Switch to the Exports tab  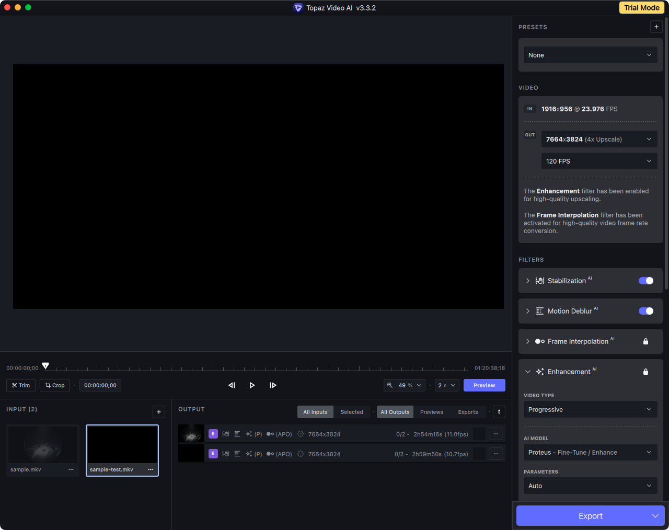pos(468,412)
